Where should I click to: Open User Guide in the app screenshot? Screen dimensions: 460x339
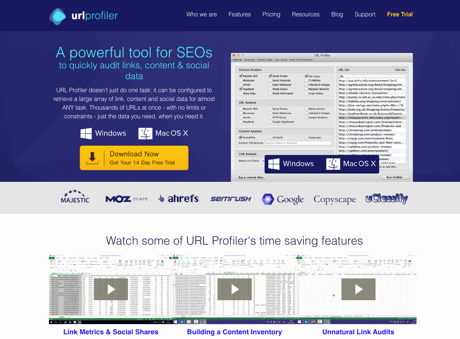[x=281, y=60]
